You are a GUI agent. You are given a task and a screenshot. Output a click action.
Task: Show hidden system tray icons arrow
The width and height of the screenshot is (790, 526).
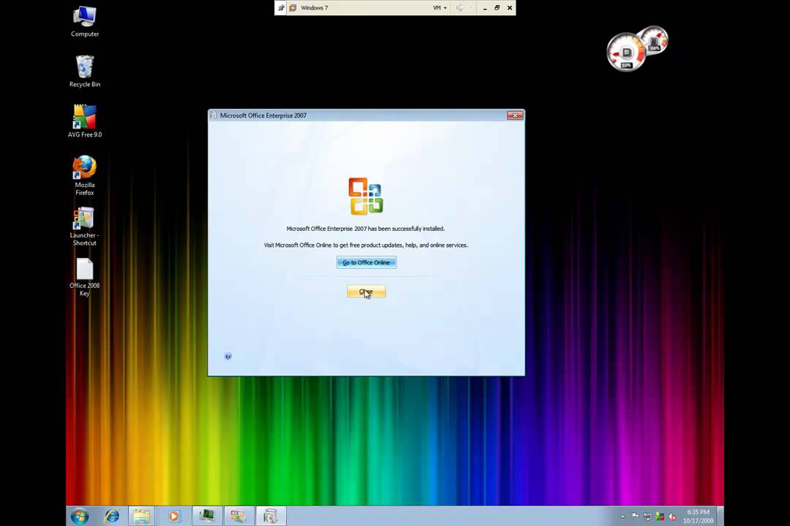(622, 517)
